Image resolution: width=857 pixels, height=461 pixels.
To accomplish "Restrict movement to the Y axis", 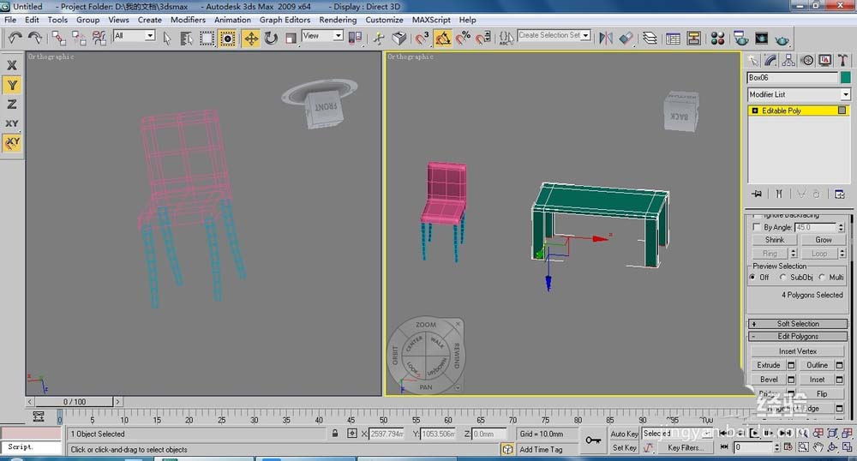I will pyautogui.click(x=11, y=85).
